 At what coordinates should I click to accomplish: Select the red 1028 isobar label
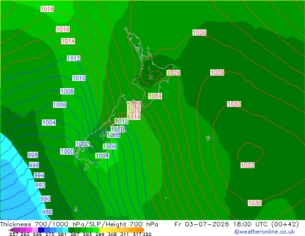click(217, 73)
